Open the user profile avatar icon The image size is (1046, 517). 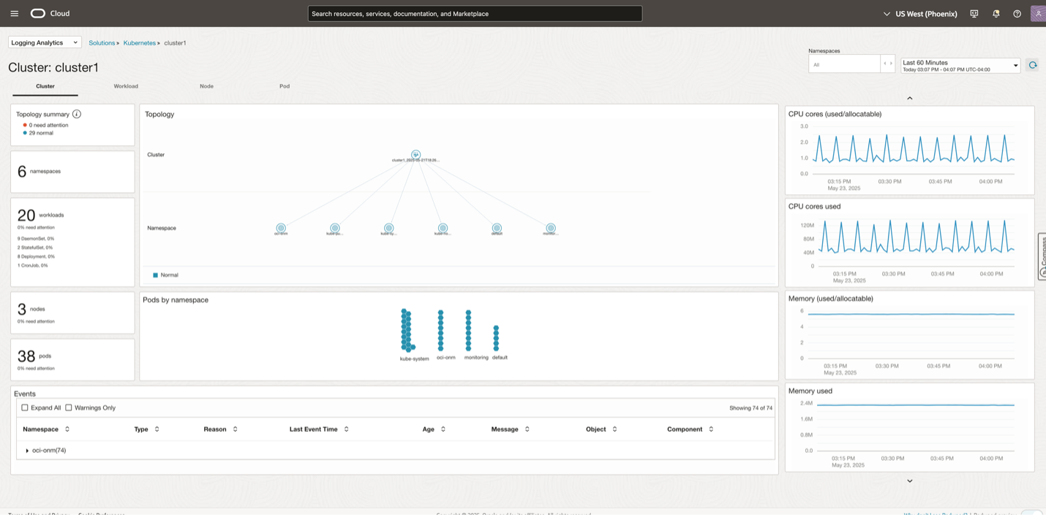point(1038,13)
